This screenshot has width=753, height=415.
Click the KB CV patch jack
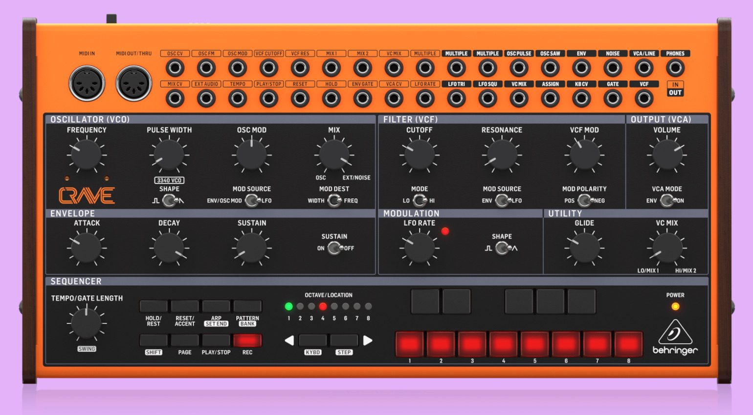click(581, 99)
